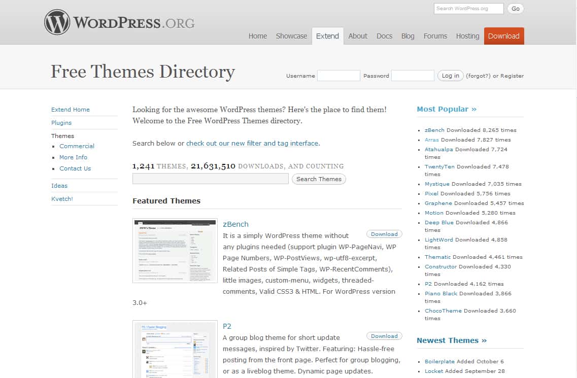The height and width of the screenshot is (378, 577).
Task: Open ChocoTheme in Most Popular list
Action: (443, 311)
